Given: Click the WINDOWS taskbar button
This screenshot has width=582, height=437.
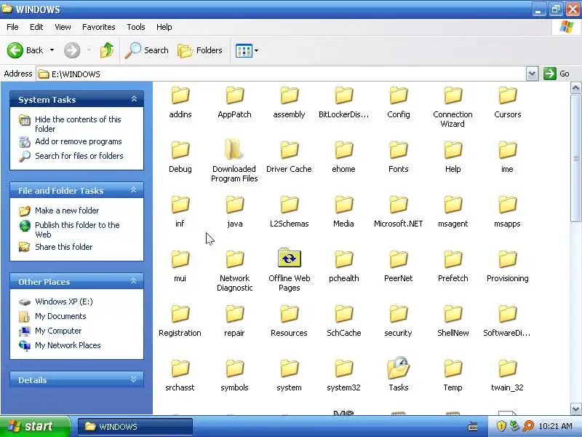Looking at the screenshot, I should coord(135,427).
